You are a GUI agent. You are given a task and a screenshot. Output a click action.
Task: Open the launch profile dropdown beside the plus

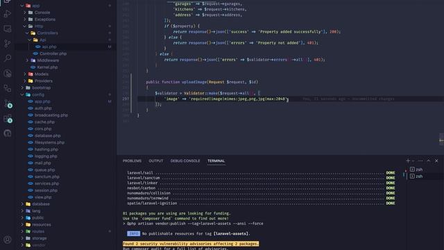coord(413,160)
